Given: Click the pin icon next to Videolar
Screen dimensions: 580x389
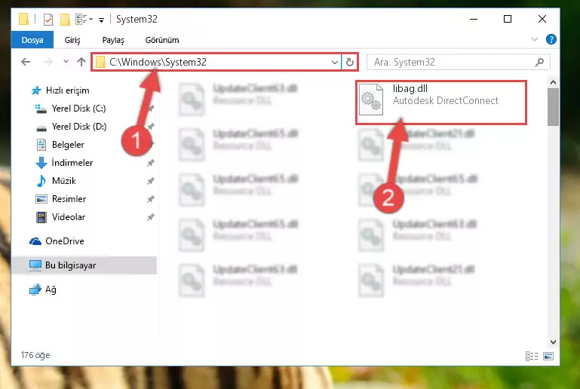Looking at the screenshot, I should coord(151,217).
